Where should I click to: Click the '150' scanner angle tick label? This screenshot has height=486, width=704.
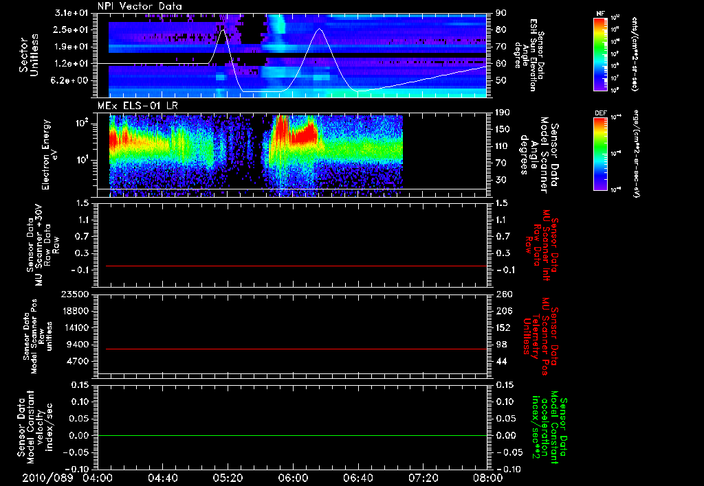click(503, 130)
